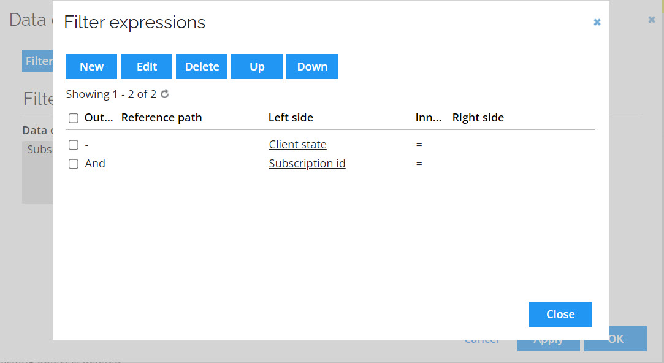Screen dimensions: 664x363
Task: Click the Inn... column header
Action: [x=428, y=117]
